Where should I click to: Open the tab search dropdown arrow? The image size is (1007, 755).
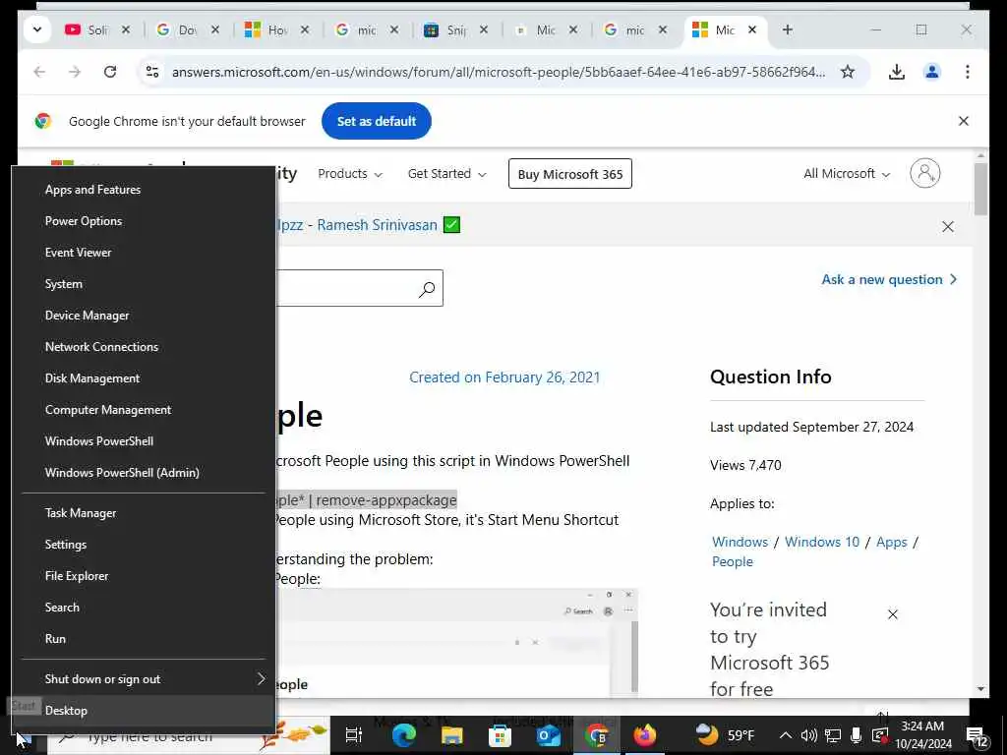(x=37, y=29)
